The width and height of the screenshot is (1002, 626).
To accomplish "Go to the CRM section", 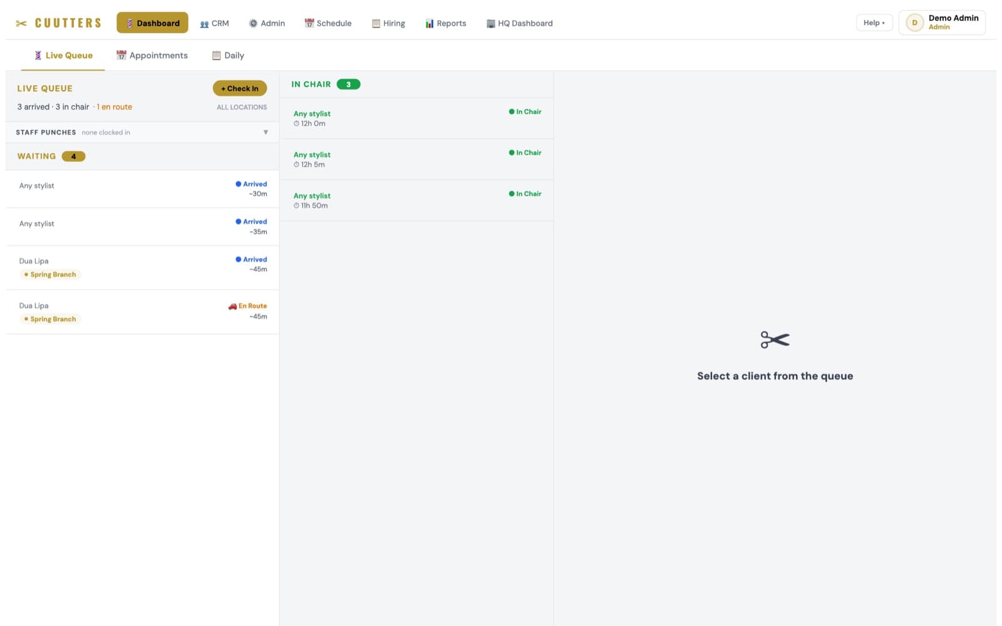I will (214, 23).
